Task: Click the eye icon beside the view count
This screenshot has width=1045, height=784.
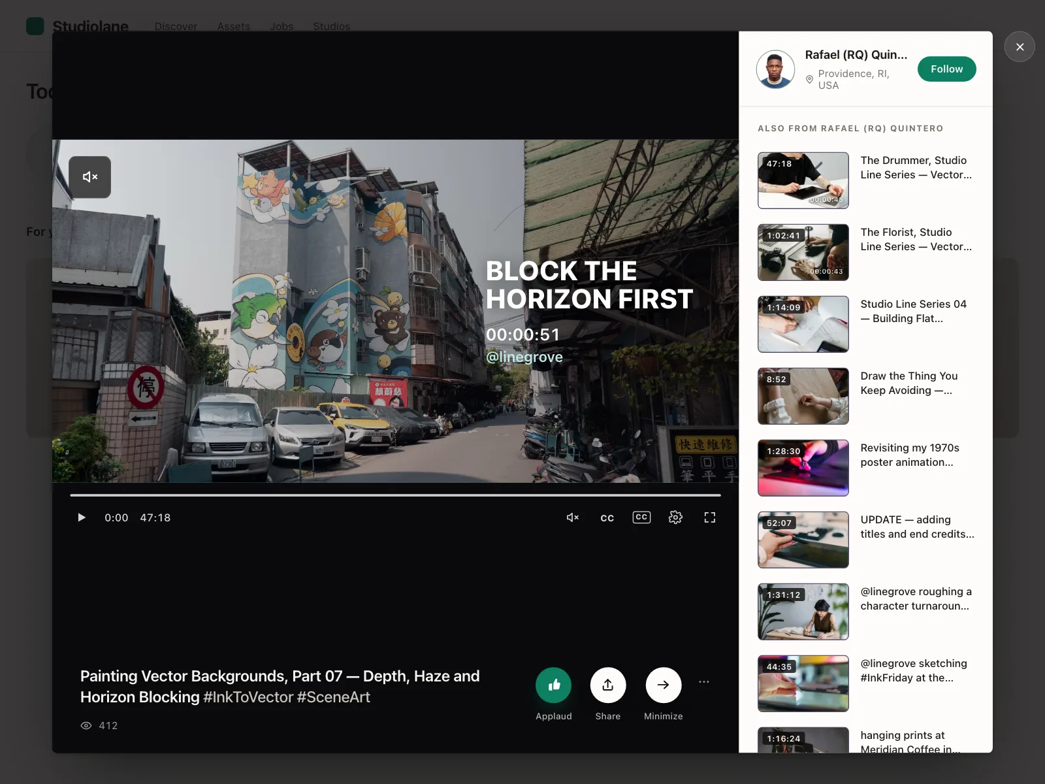Action: (86, 726)
